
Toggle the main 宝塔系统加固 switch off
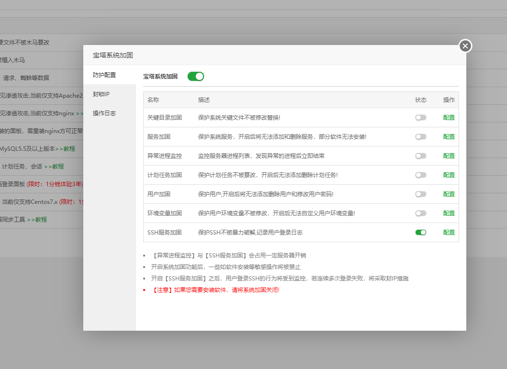point(196,77)
